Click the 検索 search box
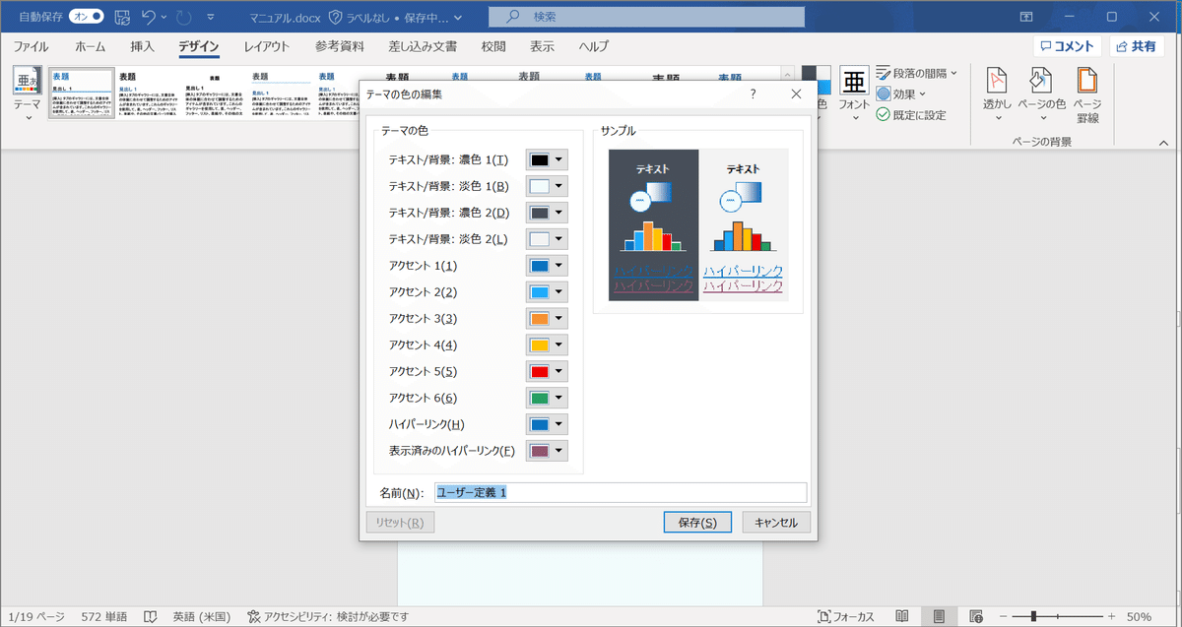Screen dimensions: 1182x627 coord(646,17)
